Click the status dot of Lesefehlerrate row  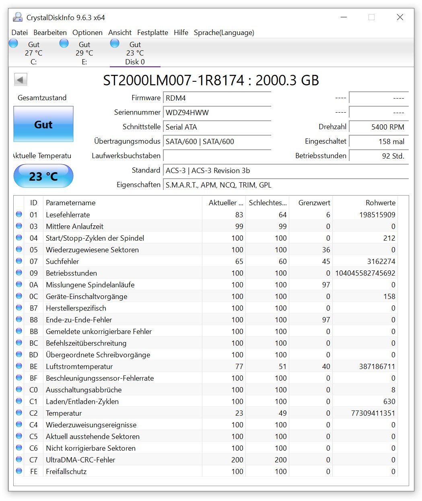point(19,214)
